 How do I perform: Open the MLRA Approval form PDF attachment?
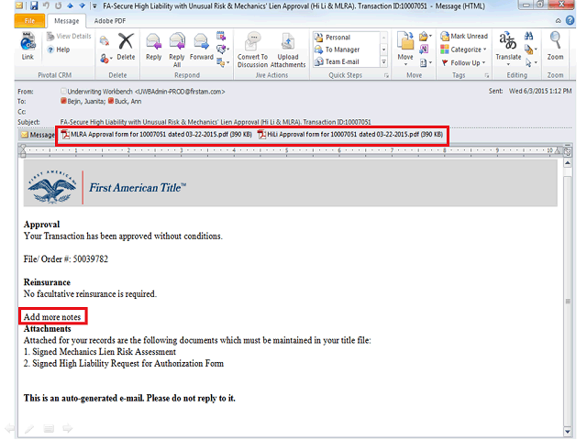[157, 135]
